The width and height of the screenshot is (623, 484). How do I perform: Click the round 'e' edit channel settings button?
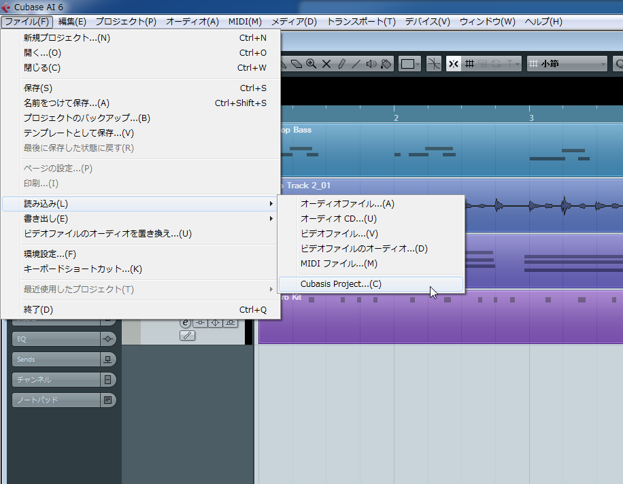pos(185,323)
